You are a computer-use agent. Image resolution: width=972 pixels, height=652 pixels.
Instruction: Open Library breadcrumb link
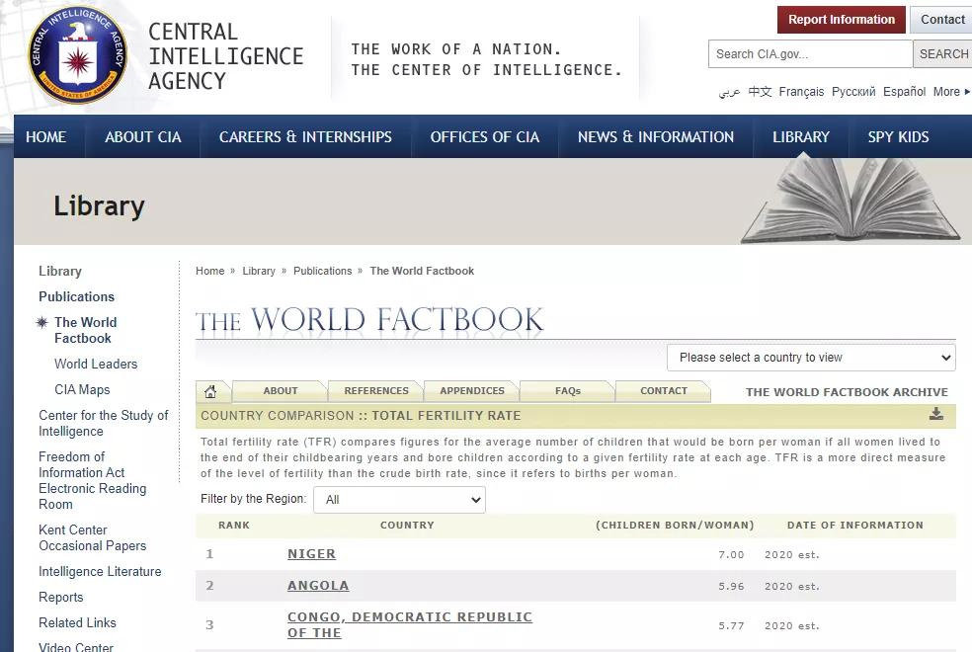tap(259, 271)
